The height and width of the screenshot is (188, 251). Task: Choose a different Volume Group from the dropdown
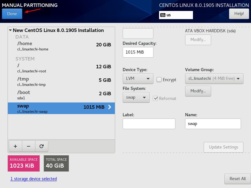tap(214, 79)
